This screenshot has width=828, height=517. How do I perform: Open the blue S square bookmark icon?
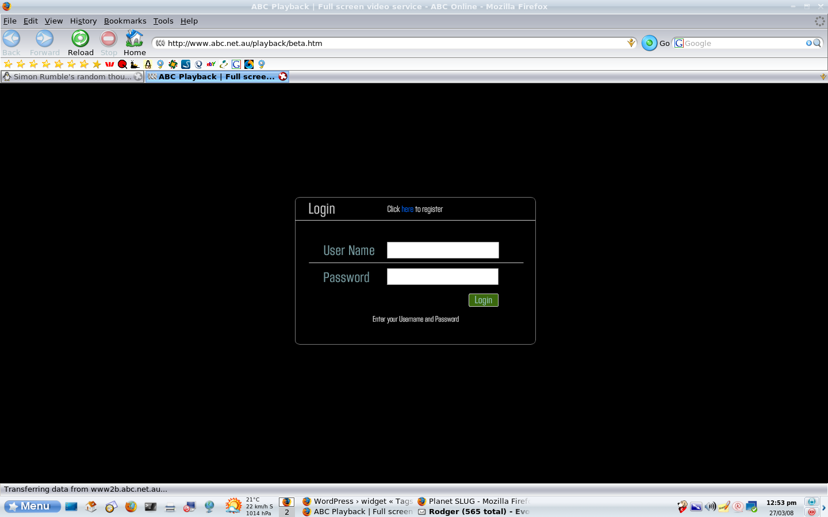click(186, 64)
